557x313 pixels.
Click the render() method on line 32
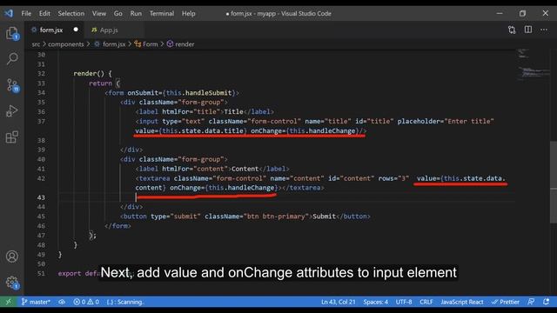point(89,73)
